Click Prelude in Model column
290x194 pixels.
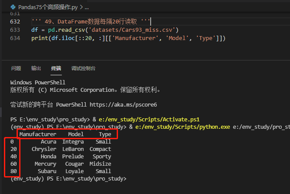(x=73, y=157)
